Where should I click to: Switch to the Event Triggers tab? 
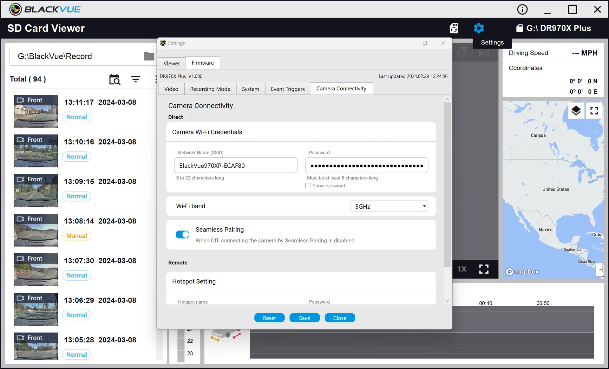(288, 89)
